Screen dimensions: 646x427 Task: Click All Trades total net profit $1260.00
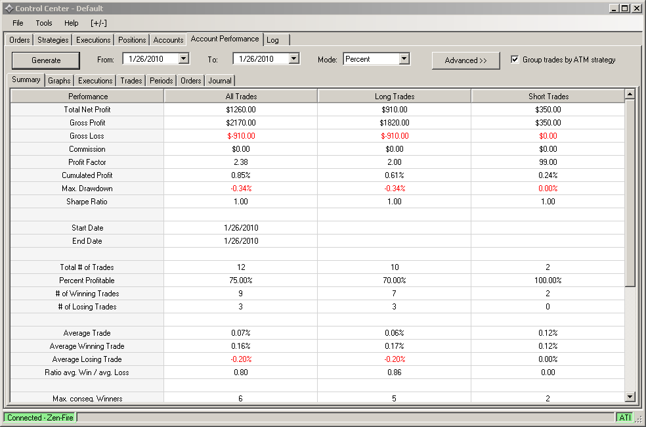(241, 110)
